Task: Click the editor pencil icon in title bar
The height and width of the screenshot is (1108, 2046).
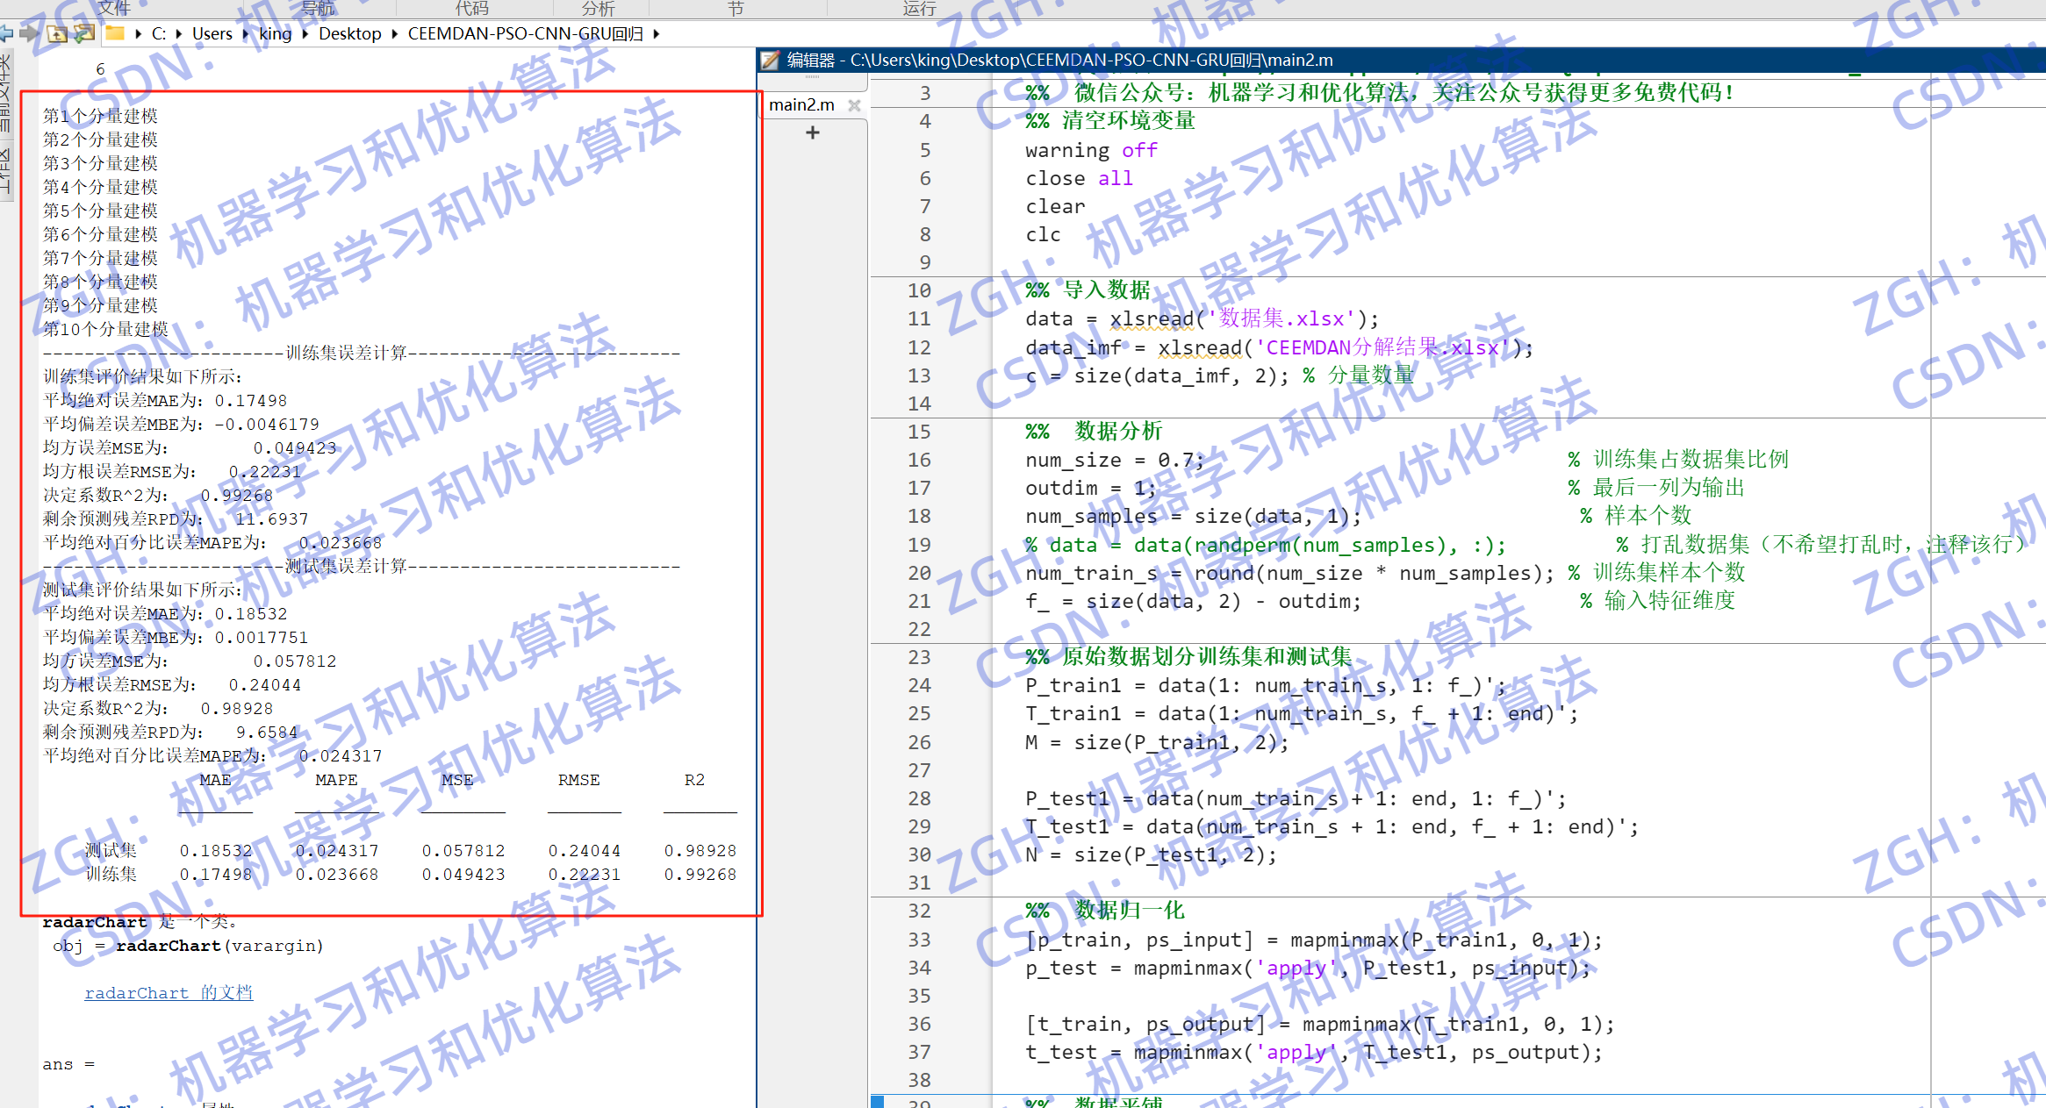Action: coord(770,61)
